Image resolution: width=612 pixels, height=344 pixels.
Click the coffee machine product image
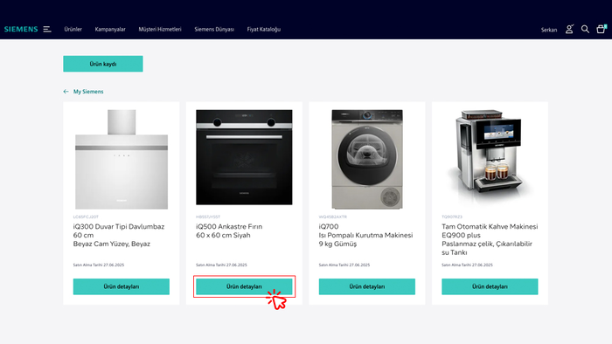click(x=490, y=155)
